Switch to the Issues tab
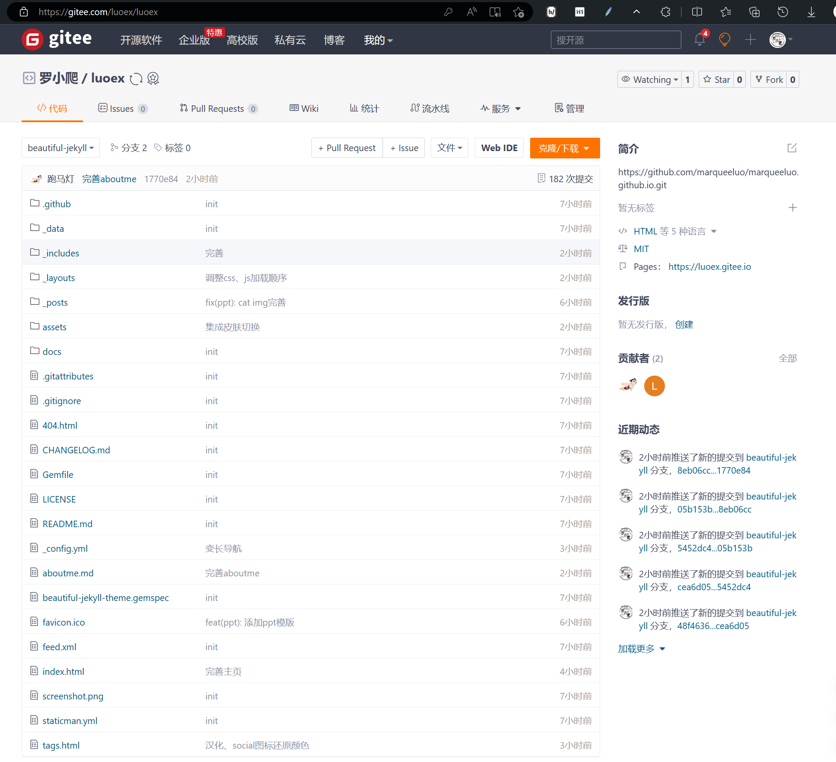The image size is (836, 762). pos(122,108)
